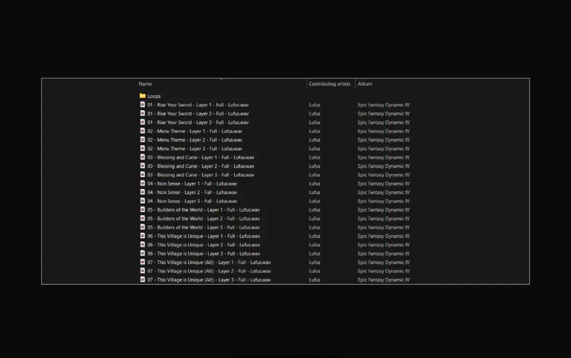Screen dimensions: 571x358
Task: Select file '01 - Rise Your Sword - Layer 2 - Full - Lufus.wav'
Action: tap(198, 114)
